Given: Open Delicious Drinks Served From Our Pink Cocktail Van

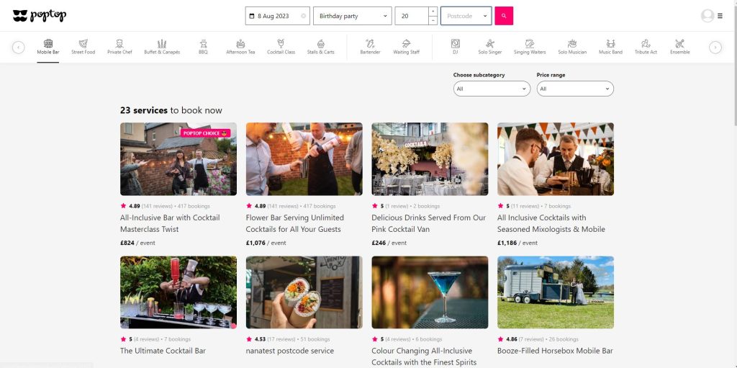Looking at the screenshot, I should point(429,223).
